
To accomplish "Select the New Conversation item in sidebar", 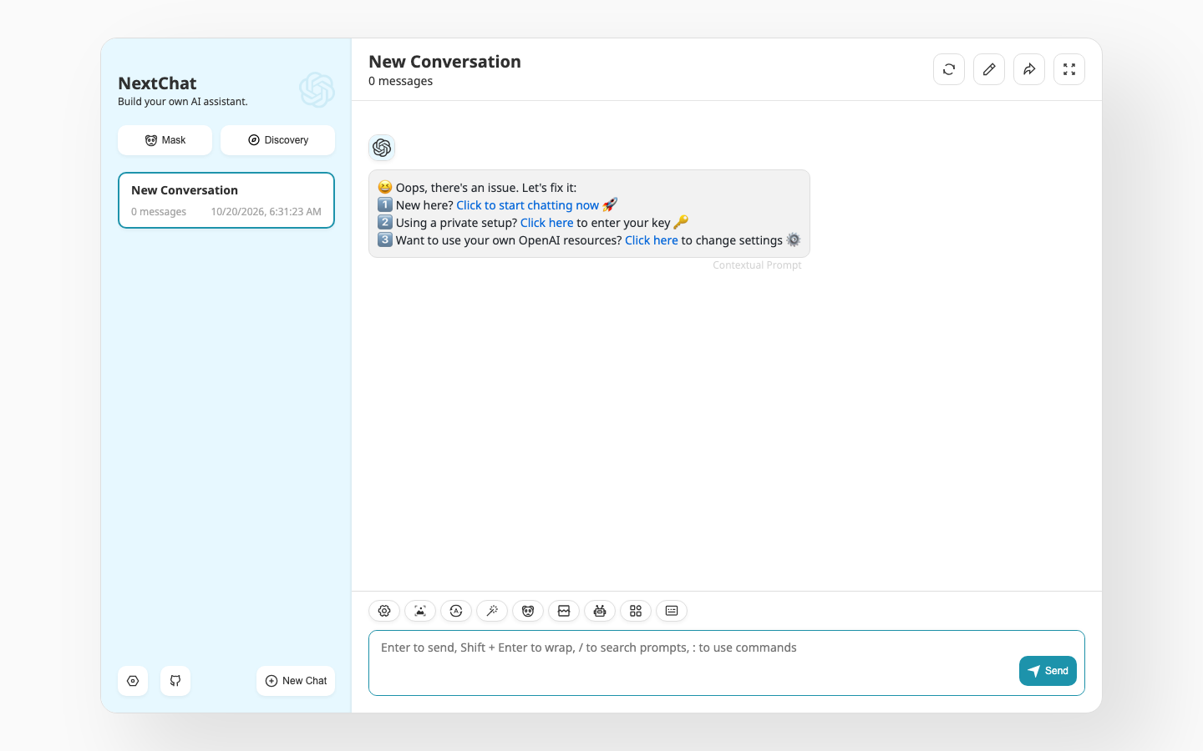I will coord(226,200).
